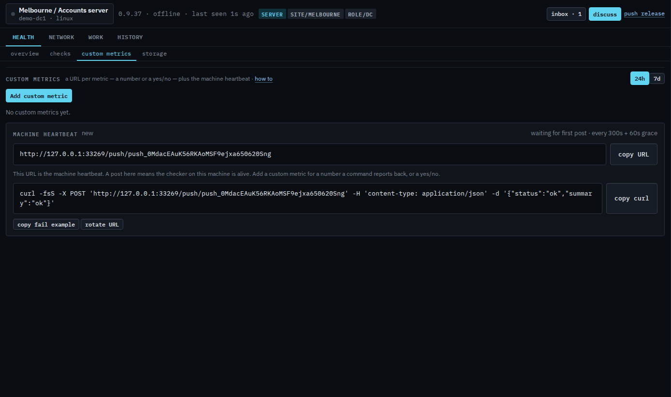Click the heartbeat push URL field

(x=309, y=154)
